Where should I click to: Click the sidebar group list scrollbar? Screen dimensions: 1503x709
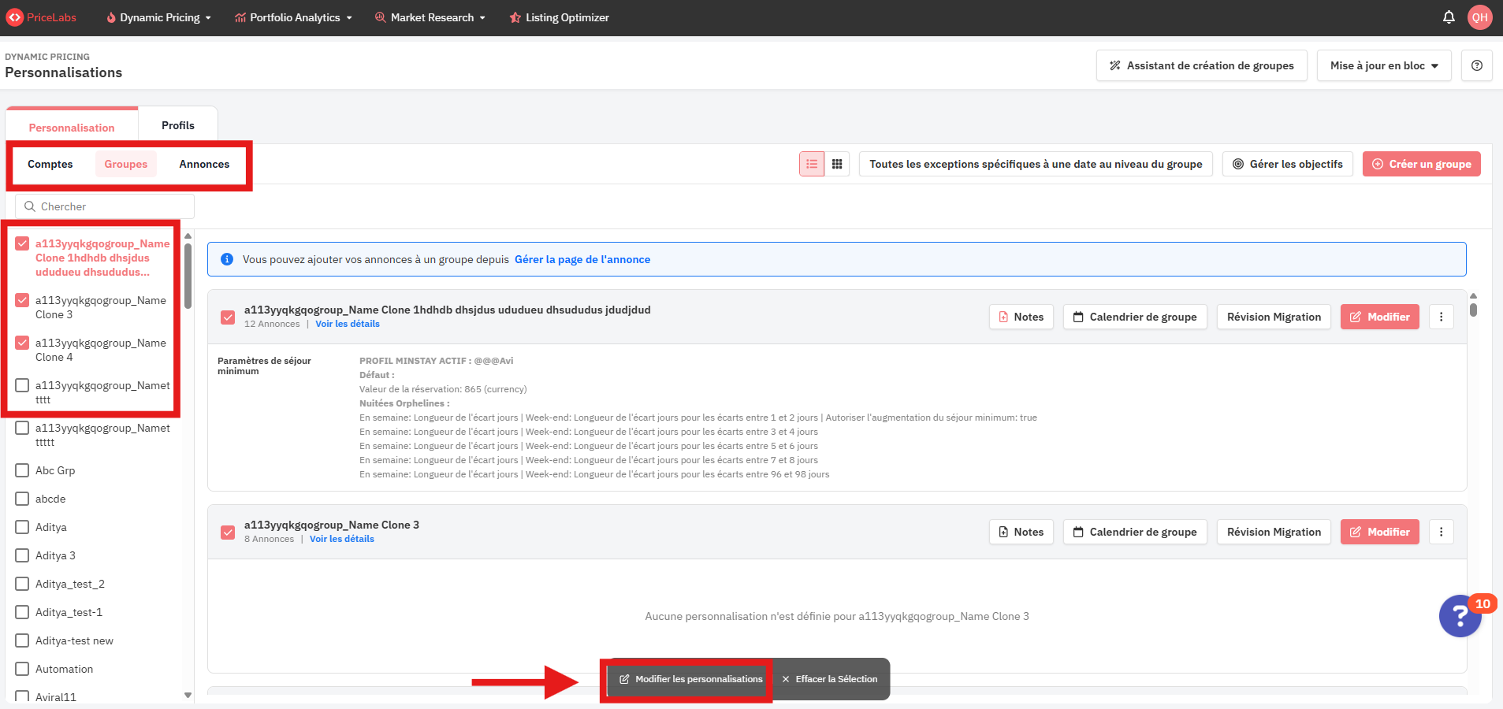pos(188,277)
